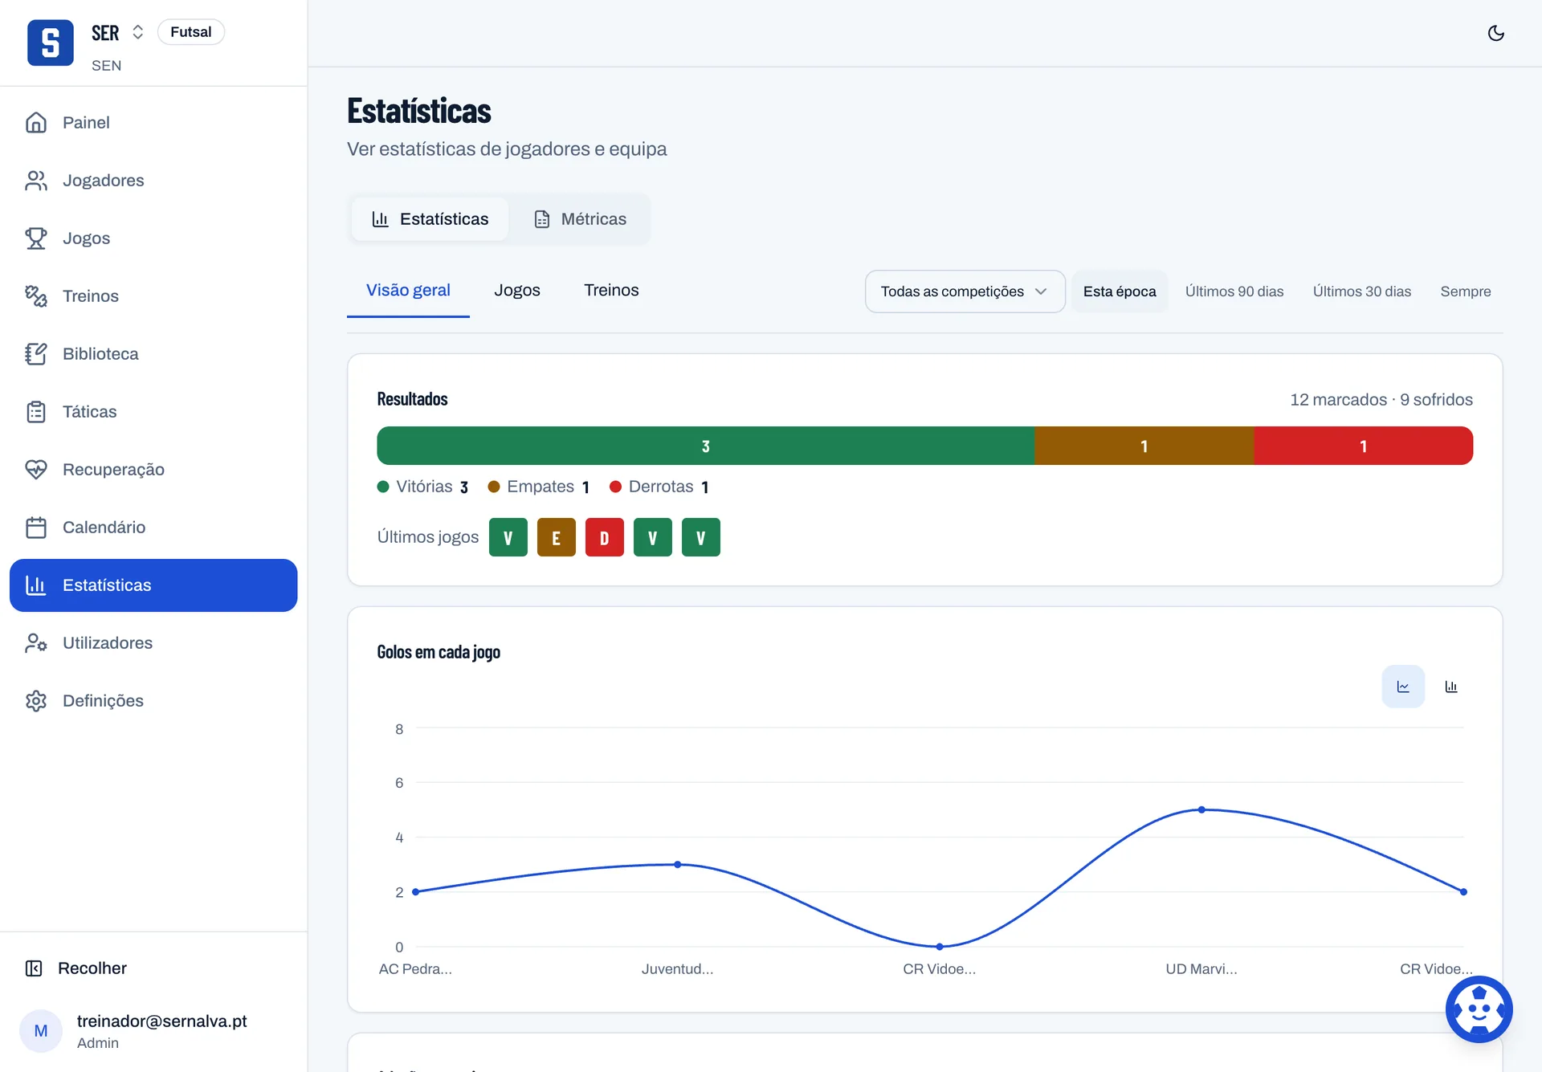
Task: Select the Estatísticas top tab
Action: tap(430, 219)
